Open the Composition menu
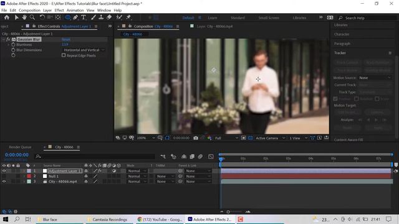Image resolution: width=399 pixels, height=224 pixels. tap(29, 11)
